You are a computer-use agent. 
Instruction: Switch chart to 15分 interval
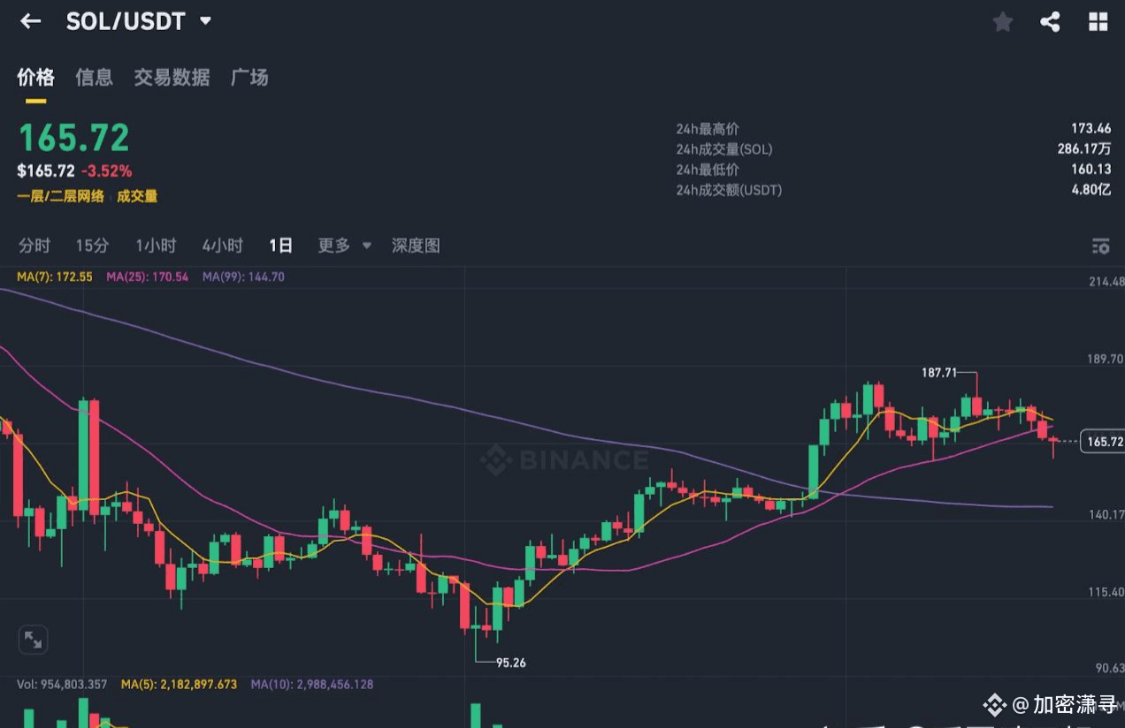point(92,246)
